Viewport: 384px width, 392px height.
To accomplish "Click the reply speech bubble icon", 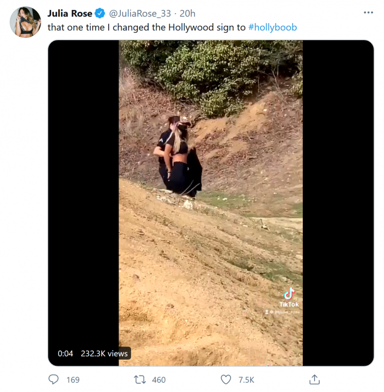I will tap(54, 379).
